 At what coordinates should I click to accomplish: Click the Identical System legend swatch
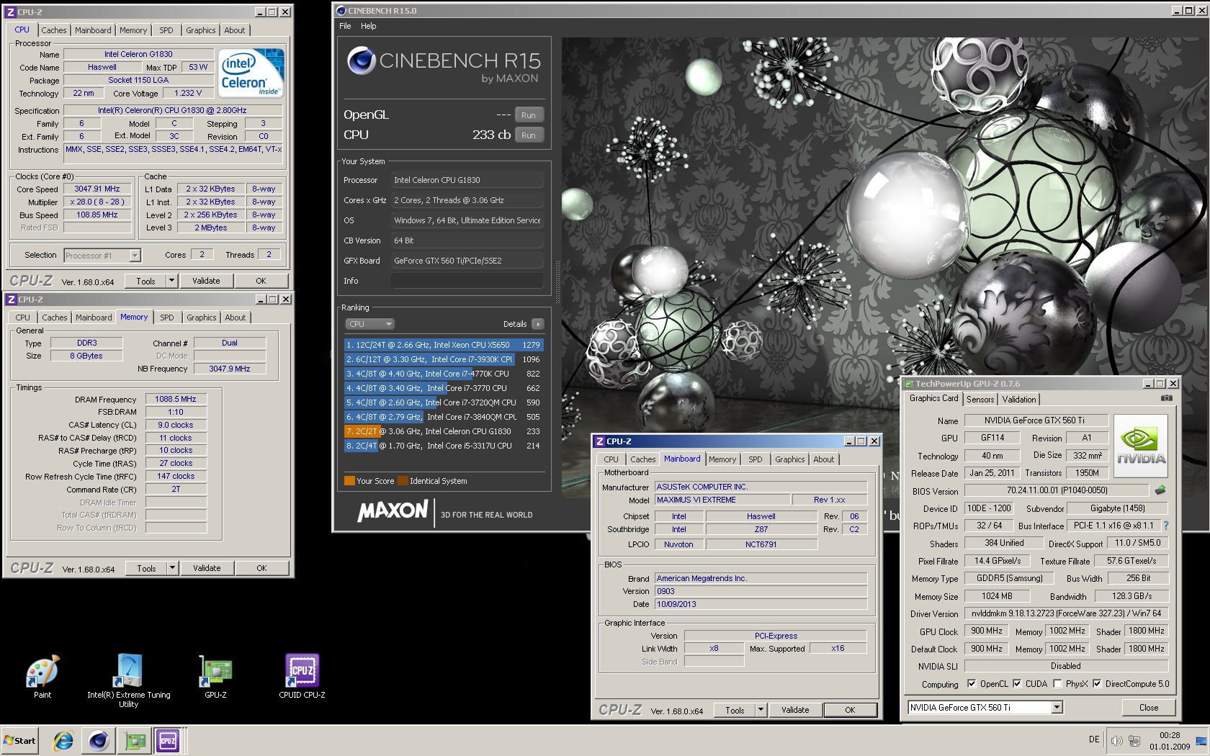(x=403, y=481)
